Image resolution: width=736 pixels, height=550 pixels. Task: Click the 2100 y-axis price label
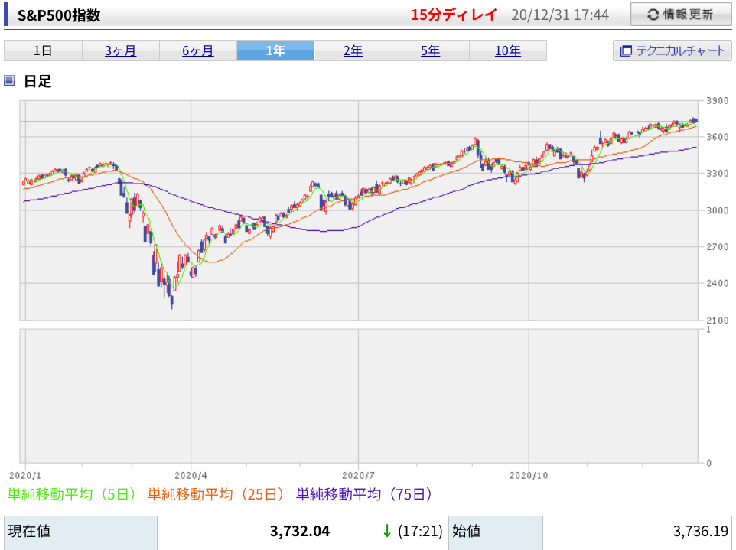[718, 321]
